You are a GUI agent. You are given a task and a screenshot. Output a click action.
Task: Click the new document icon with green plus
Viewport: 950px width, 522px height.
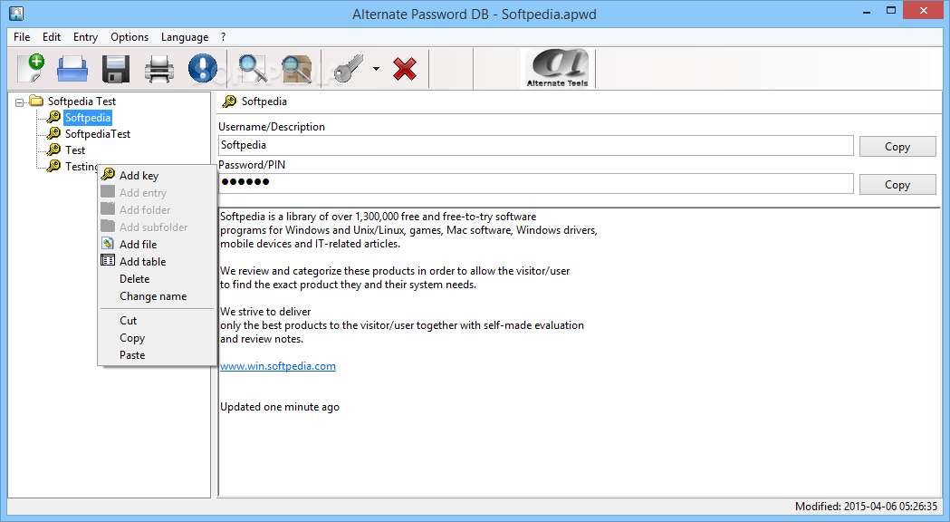click(30, 67)
